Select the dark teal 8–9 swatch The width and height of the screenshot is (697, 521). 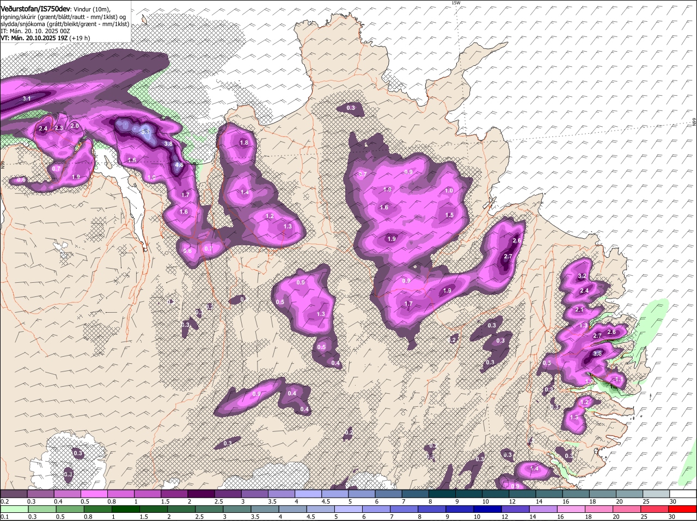tap(443, 494)
